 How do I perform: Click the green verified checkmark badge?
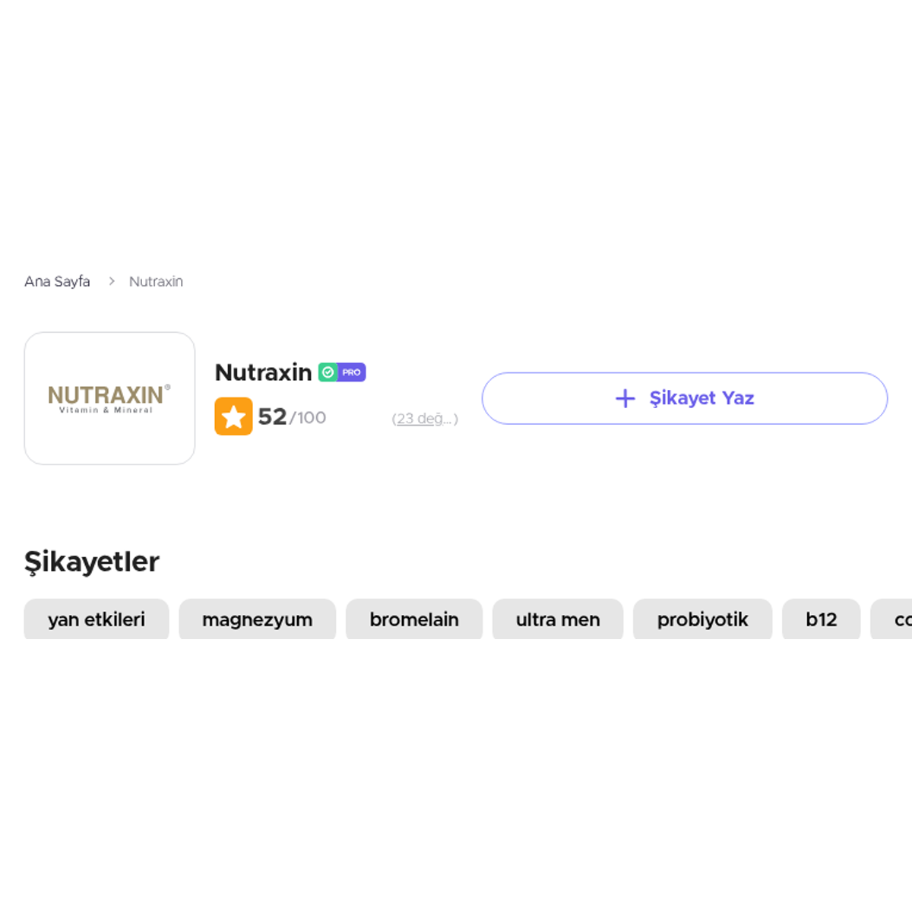point(328,372)
